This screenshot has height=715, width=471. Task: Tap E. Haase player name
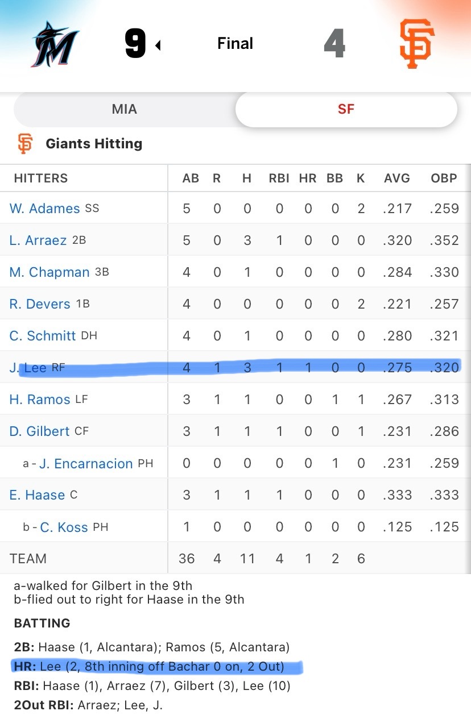(x=37, y=495)
